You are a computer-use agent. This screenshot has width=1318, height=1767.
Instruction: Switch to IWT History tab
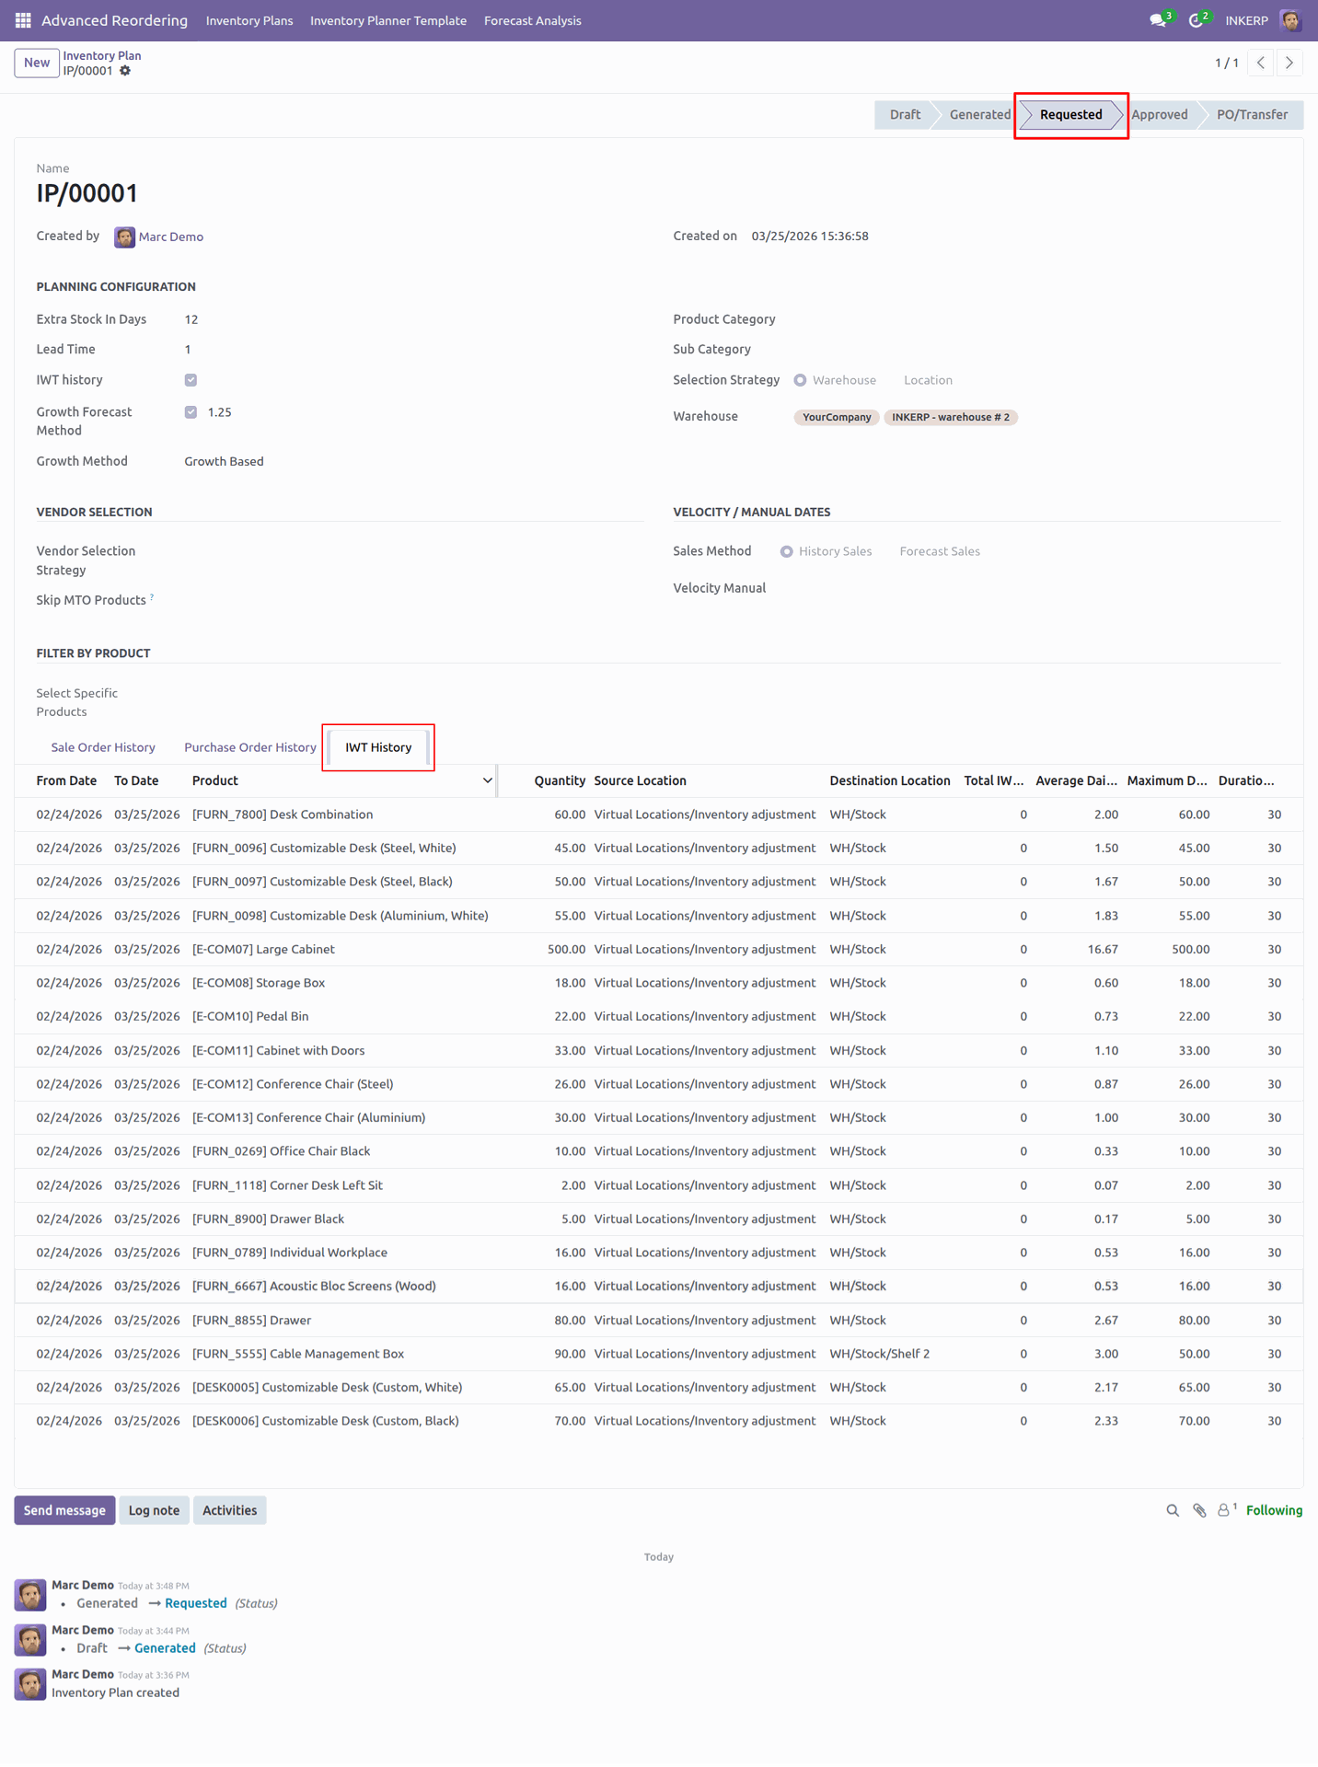[378, 747]
